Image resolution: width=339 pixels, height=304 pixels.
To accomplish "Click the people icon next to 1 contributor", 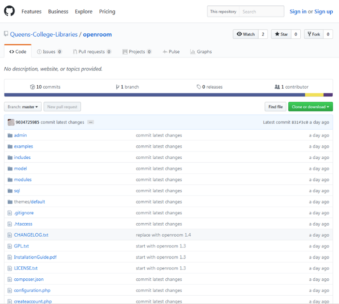I will (277, 87).
